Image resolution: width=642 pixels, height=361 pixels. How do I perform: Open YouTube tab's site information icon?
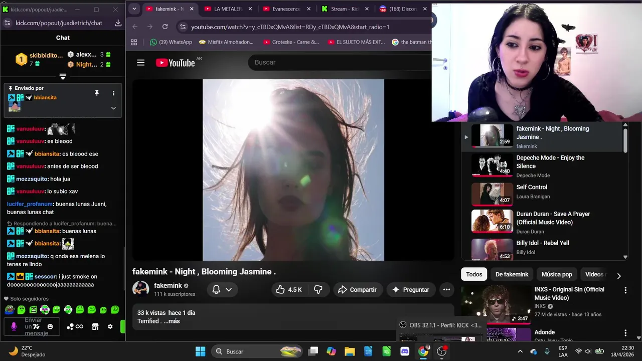coord(183,27)
